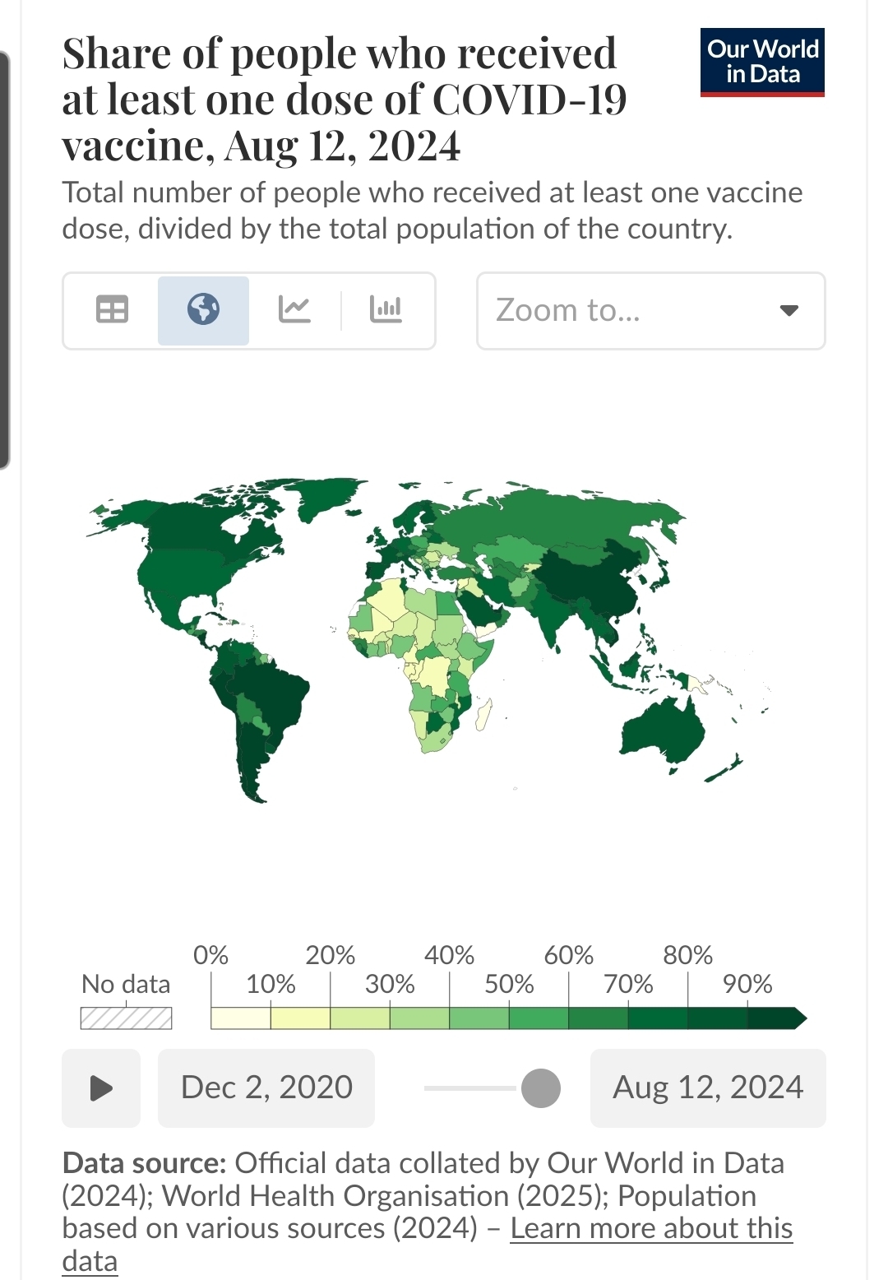This screenshot has width=888, height=1280.
Task: Open Learn more about this data link
Action: click(x=651, y=1228)
